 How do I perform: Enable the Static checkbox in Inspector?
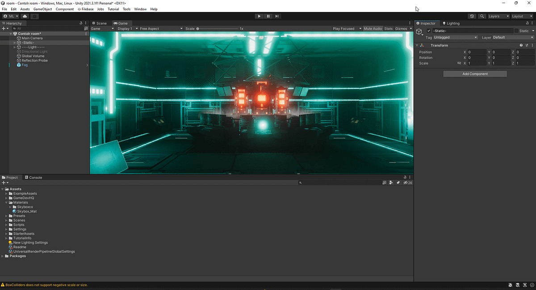pyautogui.click(x=516, y=31)
